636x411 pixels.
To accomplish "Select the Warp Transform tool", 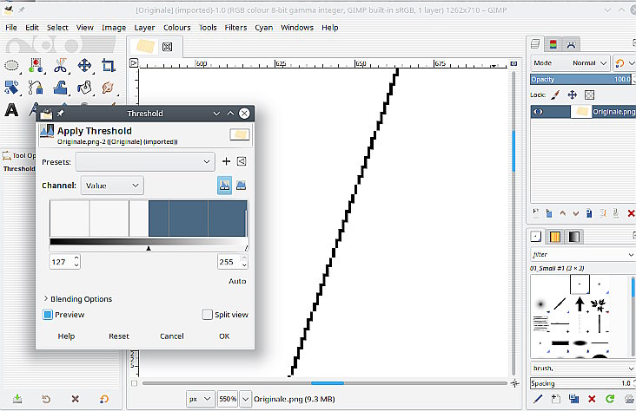I will click(x=60, y=88).
